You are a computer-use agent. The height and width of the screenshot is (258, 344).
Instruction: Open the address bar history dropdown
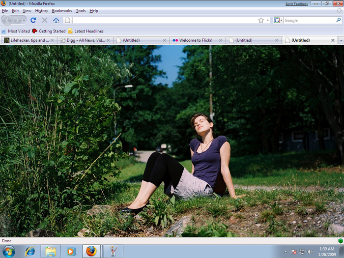click(x=268, y=21)
